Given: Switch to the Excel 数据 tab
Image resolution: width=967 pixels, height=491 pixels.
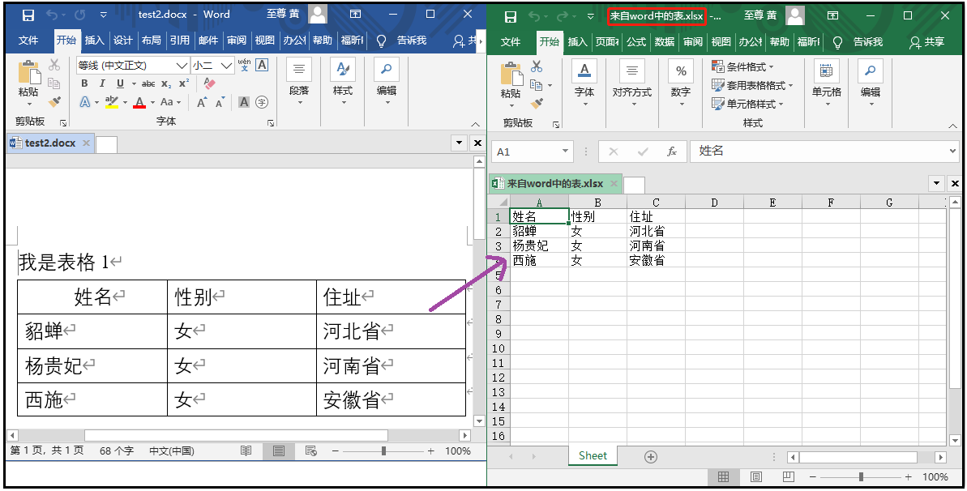Looking at the screenshot, I should tap(665, 42).
